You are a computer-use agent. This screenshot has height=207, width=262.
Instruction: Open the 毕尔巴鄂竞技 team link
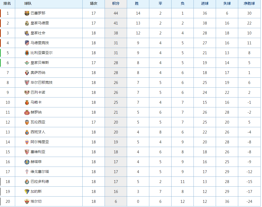(x=42, y=82)
